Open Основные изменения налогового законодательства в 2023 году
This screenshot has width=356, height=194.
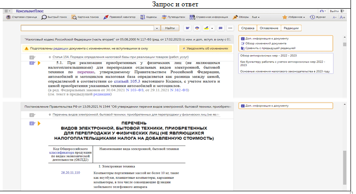[x=285, y=71]
